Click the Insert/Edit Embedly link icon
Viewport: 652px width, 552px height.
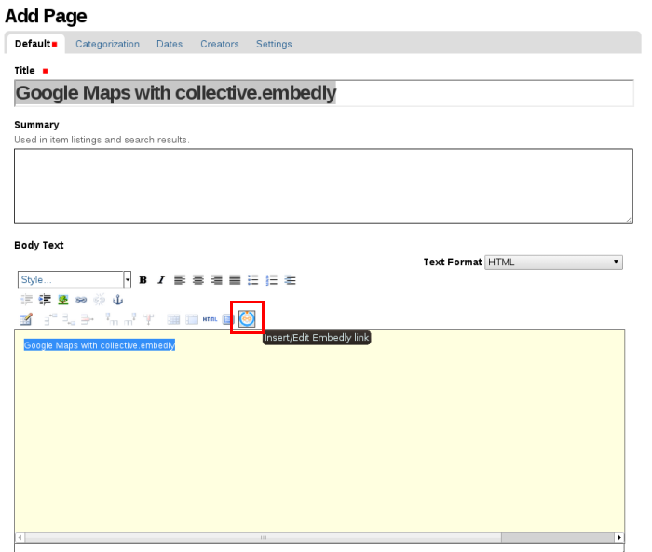pyautogui.click(x=247, y=319)
